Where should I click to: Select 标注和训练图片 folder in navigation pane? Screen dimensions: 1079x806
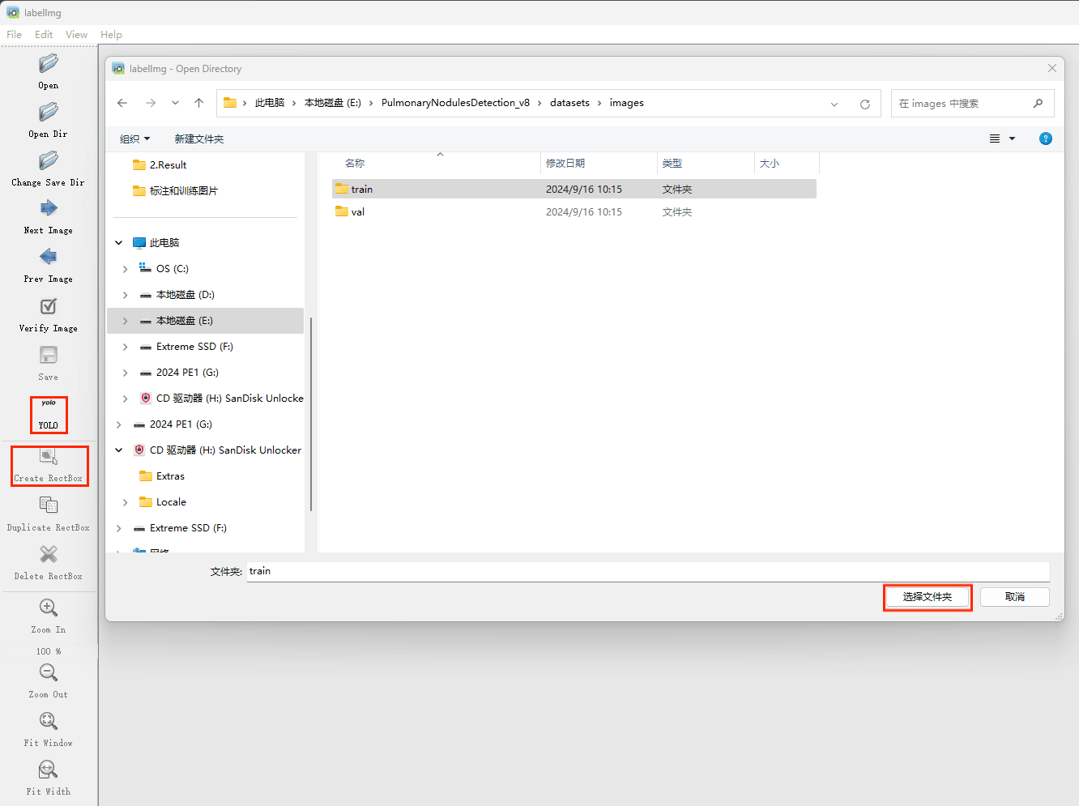(x=183, y=191)
